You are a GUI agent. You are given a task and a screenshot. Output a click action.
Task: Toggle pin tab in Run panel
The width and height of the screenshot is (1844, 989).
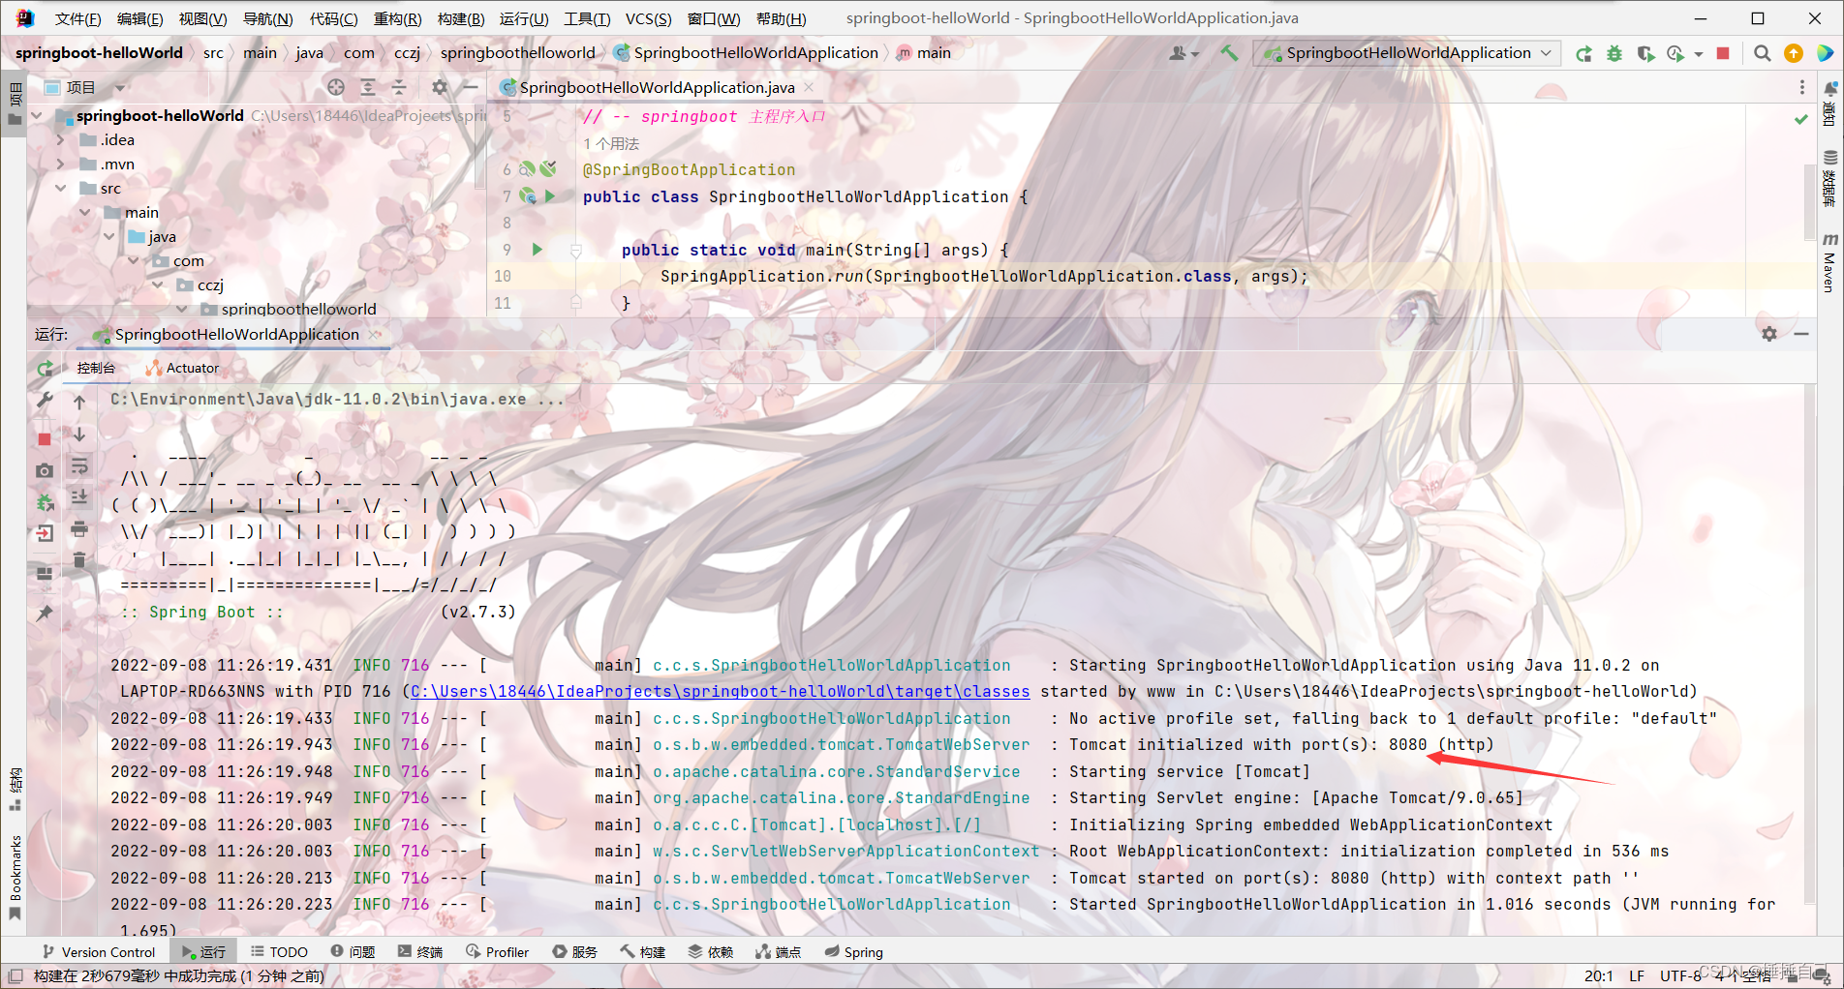point(45,614)
